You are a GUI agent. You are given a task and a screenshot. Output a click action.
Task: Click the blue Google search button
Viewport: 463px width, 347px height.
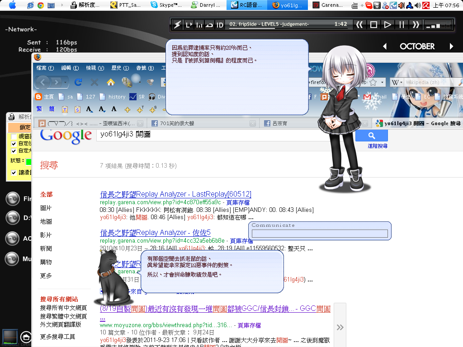[372, 135]
